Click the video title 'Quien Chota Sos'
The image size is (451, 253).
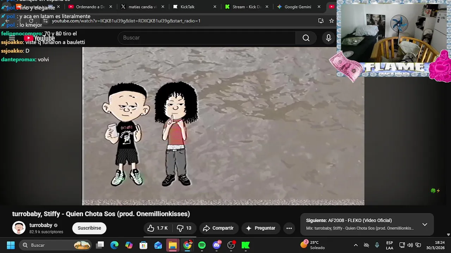[101, 214]
